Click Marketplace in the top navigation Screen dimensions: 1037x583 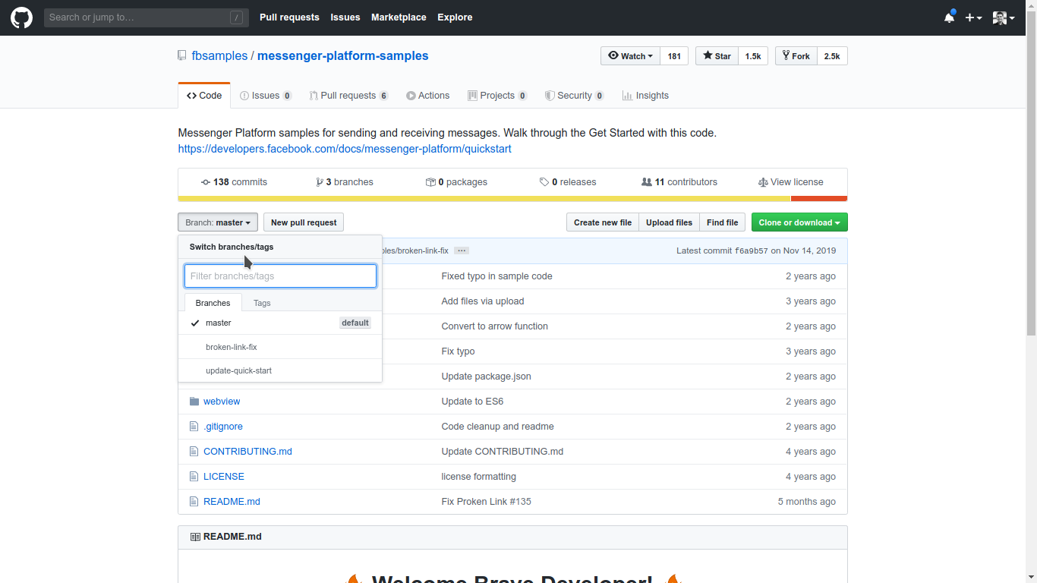click(399, 17)
